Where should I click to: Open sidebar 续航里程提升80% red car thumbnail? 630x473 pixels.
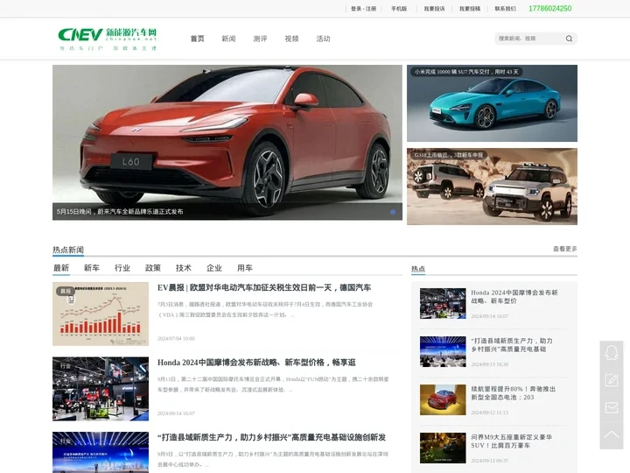(443, 399)
